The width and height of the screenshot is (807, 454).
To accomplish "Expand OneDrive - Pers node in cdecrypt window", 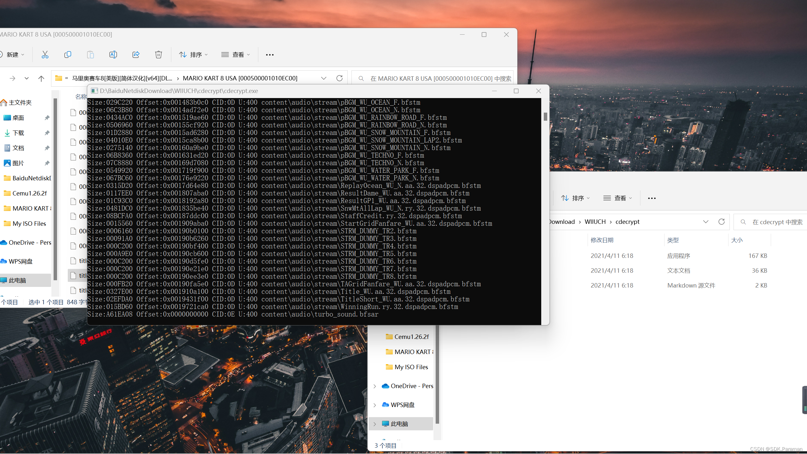I will point(375,386).
